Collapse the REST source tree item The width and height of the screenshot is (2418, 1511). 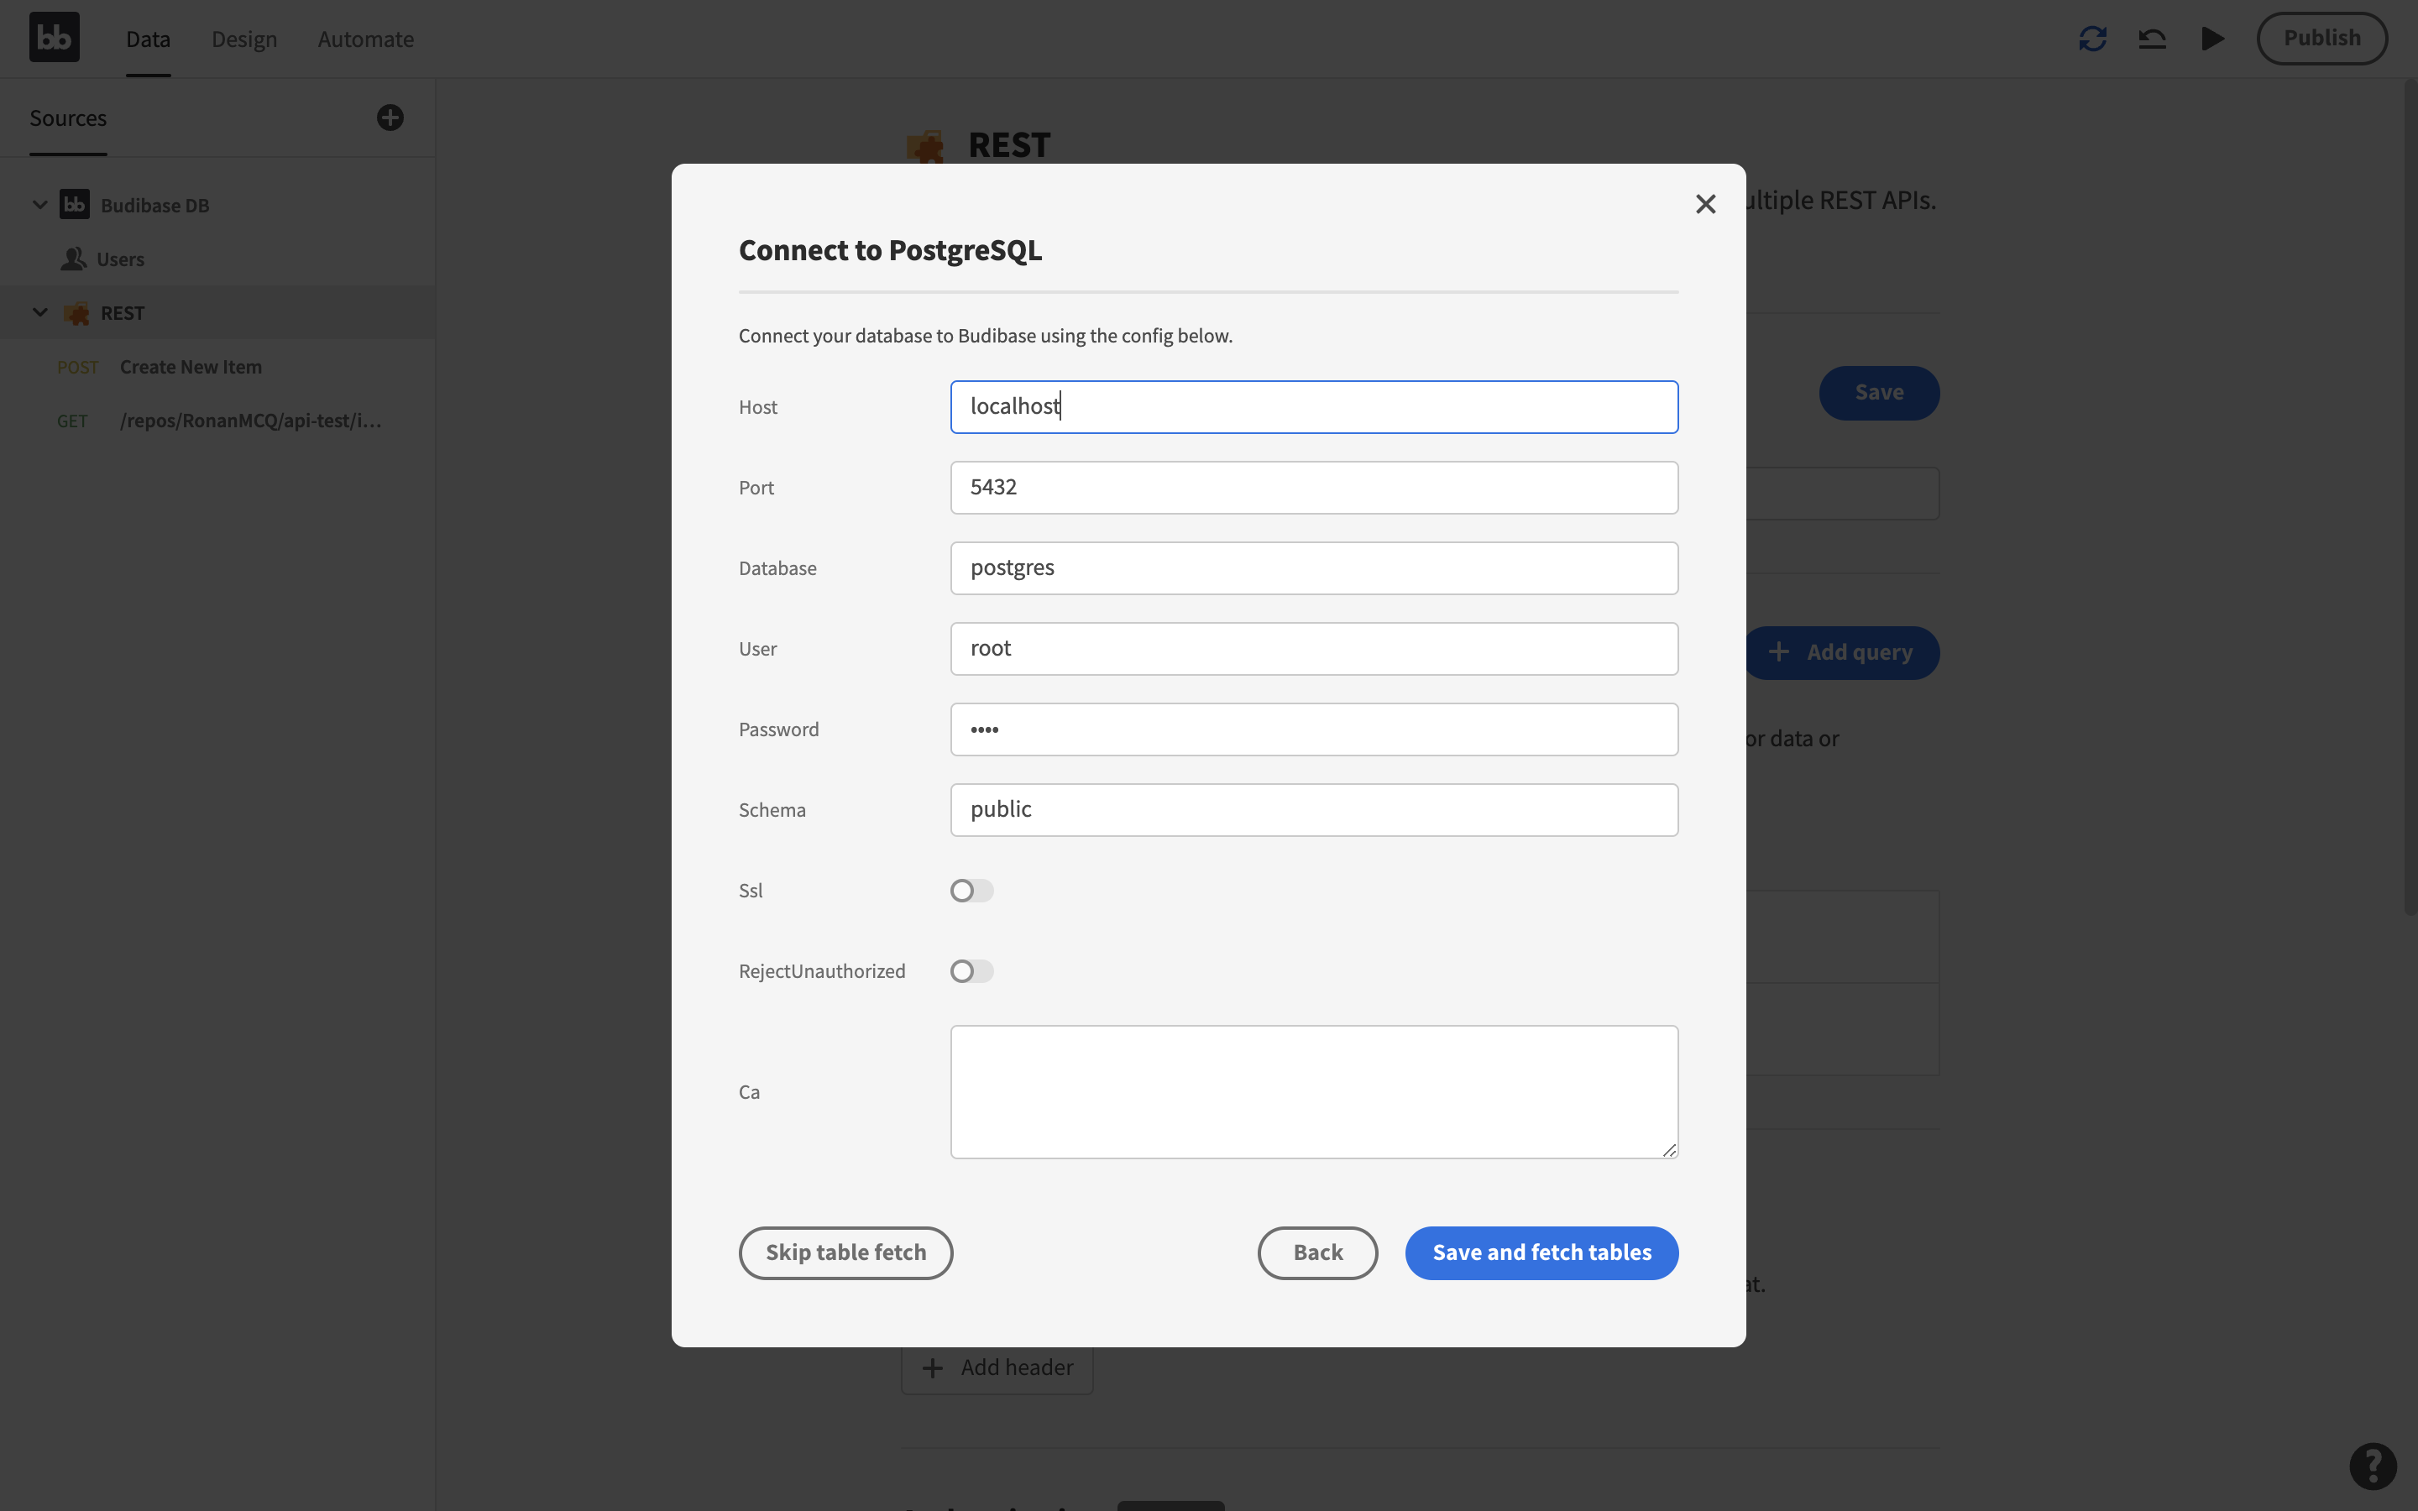tap(40, 311)
